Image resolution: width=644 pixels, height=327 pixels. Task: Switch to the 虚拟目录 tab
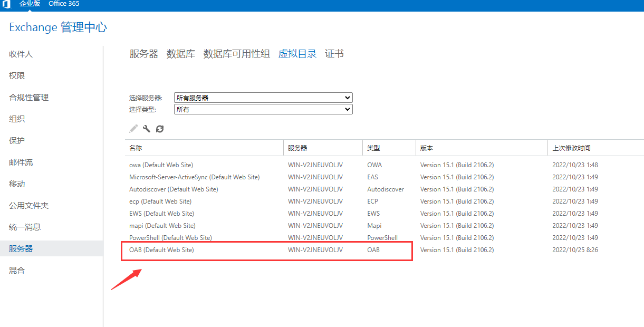pos(297,54)
